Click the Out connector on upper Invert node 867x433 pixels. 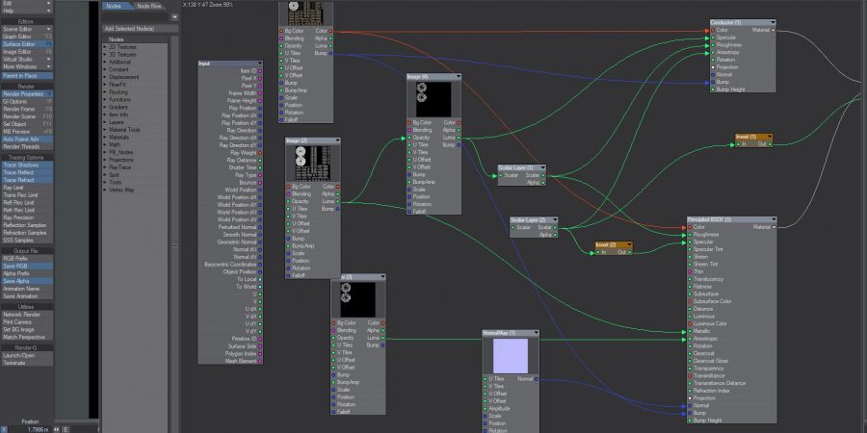click(771, 144)
